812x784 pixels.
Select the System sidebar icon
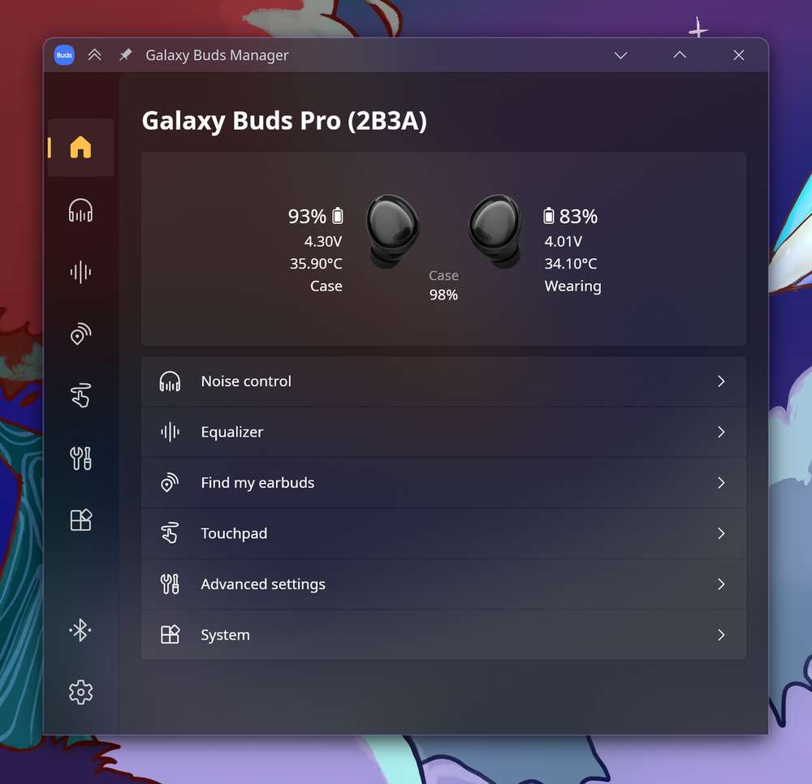tap(80, 519)
